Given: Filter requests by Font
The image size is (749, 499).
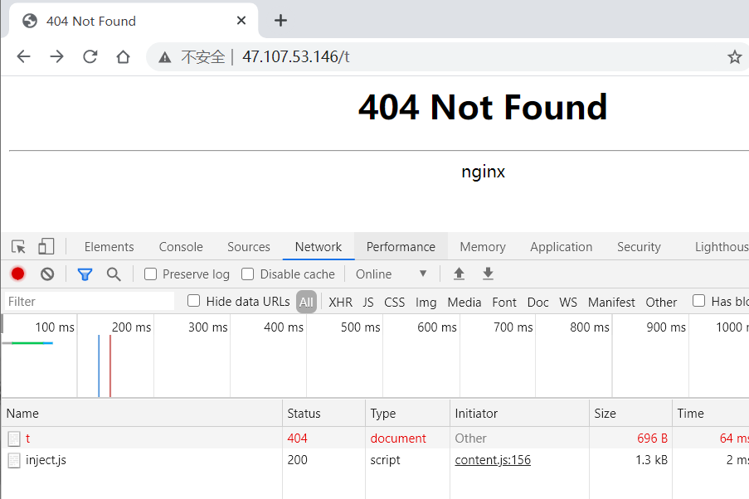Looking at the screenshot, I should [504, 303].
